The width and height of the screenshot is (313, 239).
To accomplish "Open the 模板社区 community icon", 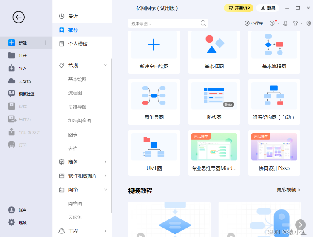I will point(11,94).
